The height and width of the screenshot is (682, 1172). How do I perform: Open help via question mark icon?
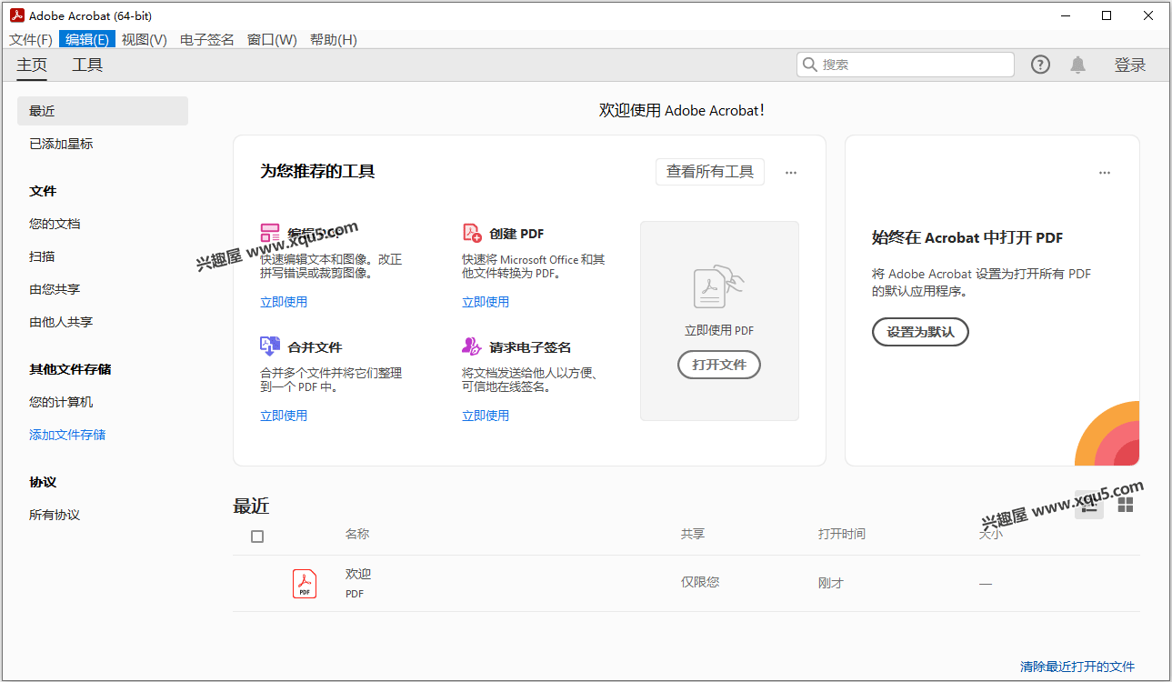[x=1040, y=65]
